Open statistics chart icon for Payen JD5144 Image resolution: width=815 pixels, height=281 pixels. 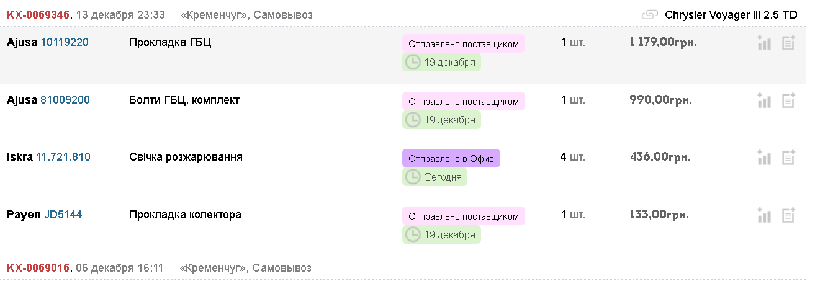pyautogui.click(x=764, y=215)
